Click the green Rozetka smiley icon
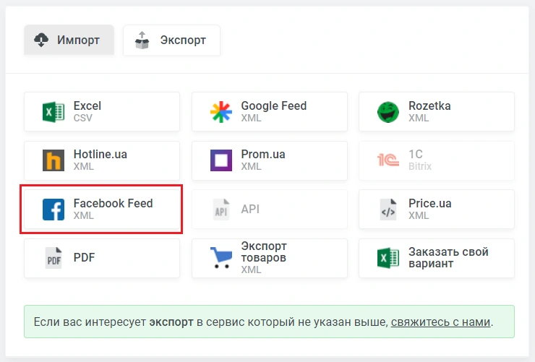This screenshot has height=362, width=535. tap(388, 112)
